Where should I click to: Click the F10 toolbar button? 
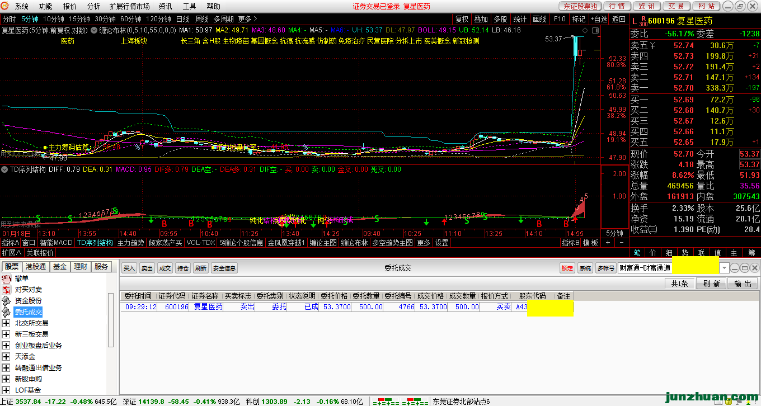pos(560,19)
